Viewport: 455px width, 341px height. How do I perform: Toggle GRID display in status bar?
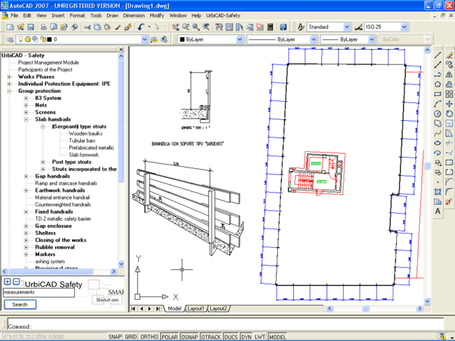click(131, 337)
